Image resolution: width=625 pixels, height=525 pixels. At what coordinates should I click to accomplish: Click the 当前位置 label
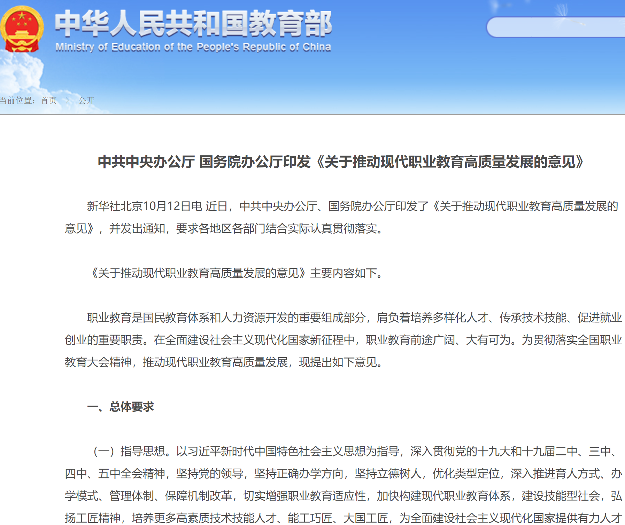tap(18, 101)
